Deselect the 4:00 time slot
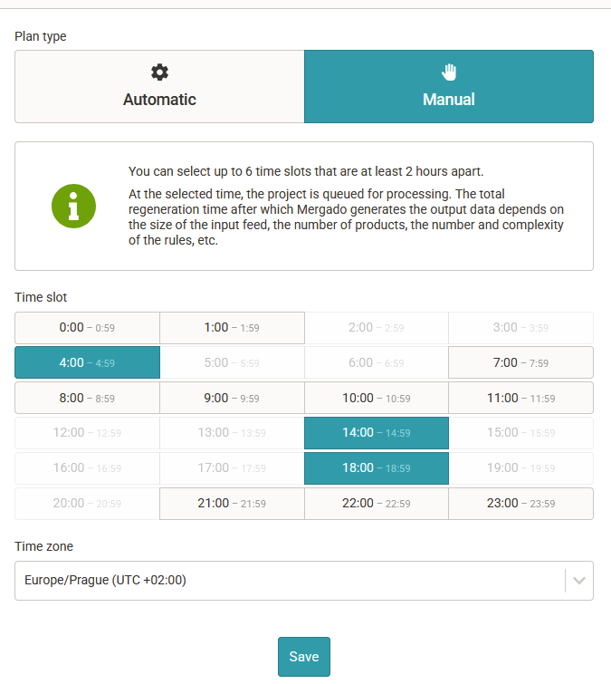 click(87, 362)
